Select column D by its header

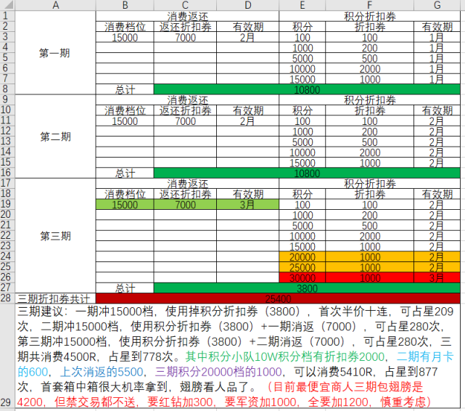tap(248, 5)
